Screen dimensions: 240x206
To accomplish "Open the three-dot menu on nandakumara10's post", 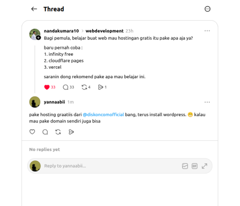I will [207, 31].
